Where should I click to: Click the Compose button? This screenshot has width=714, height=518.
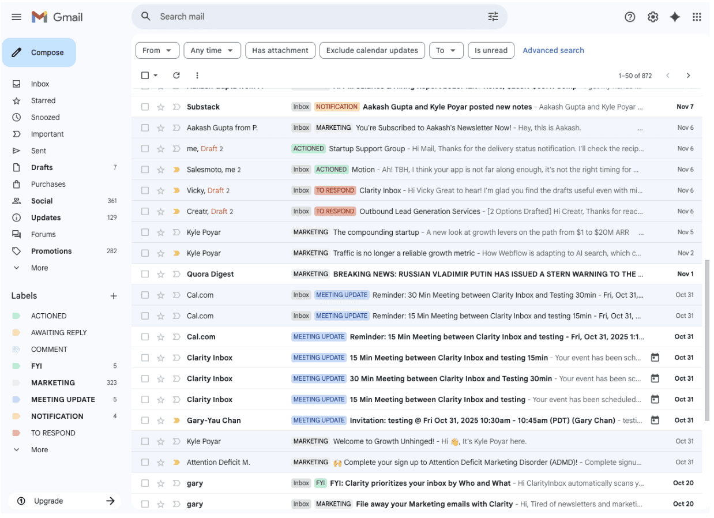pyautogui.click(x=39, y=52)
